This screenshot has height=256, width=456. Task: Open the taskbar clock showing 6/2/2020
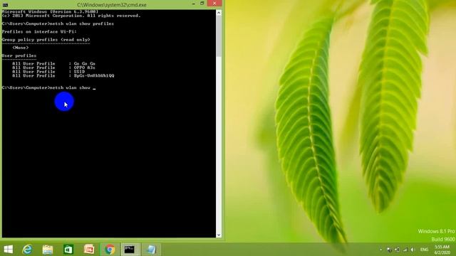point(442,250)
